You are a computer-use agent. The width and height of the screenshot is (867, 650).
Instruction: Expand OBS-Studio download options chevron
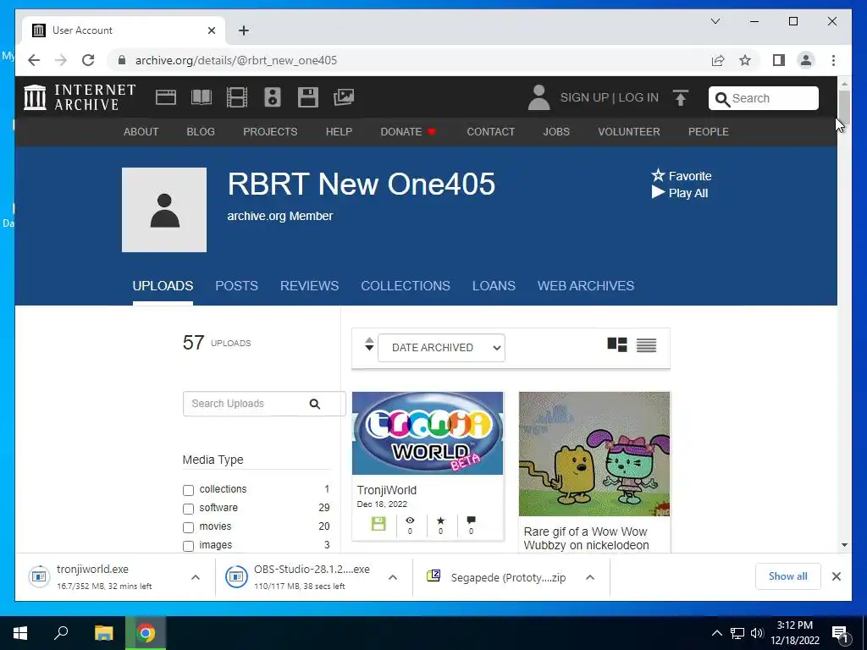tap(393, 577)
